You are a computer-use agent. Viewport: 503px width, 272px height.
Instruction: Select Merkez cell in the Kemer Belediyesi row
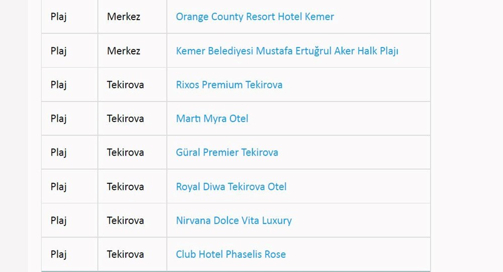(123, 51)
